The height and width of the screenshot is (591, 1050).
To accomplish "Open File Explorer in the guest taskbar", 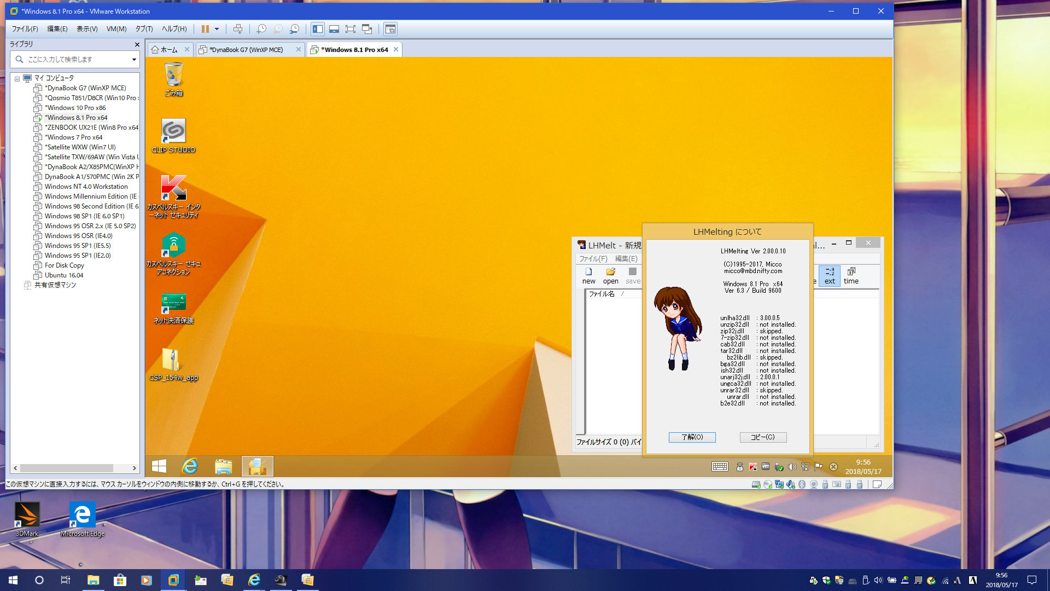I will 223,466.
